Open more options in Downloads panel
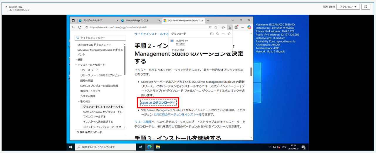This screenshot has height=153, width=376. 223,34
